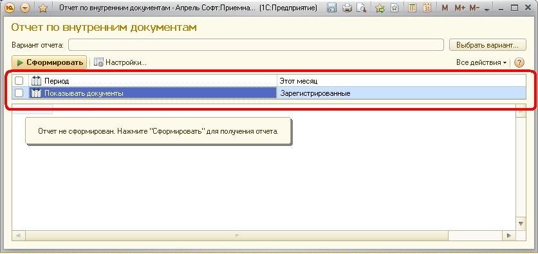The width and height of the screenshot is (538, 254).
Task: Select the Показывать документы row label
Action: click(x=84, y=93)
